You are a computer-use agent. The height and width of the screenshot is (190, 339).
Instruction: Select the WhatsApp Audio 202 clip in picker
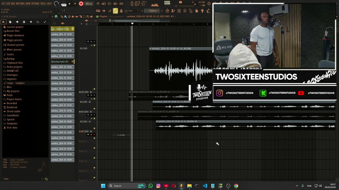(63, 62)
